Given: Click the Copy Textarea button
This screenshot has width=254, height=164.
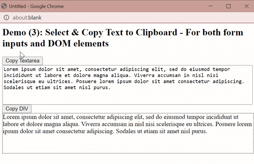Looking at the screenshot, I should (x=22, y=61).
